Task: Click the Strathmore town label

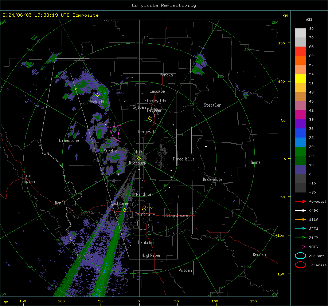Action: pos(177,215)
